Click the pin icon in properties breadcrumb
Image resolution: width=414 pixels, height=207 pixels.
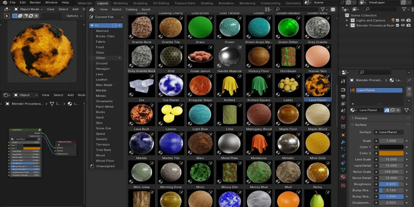409,80
